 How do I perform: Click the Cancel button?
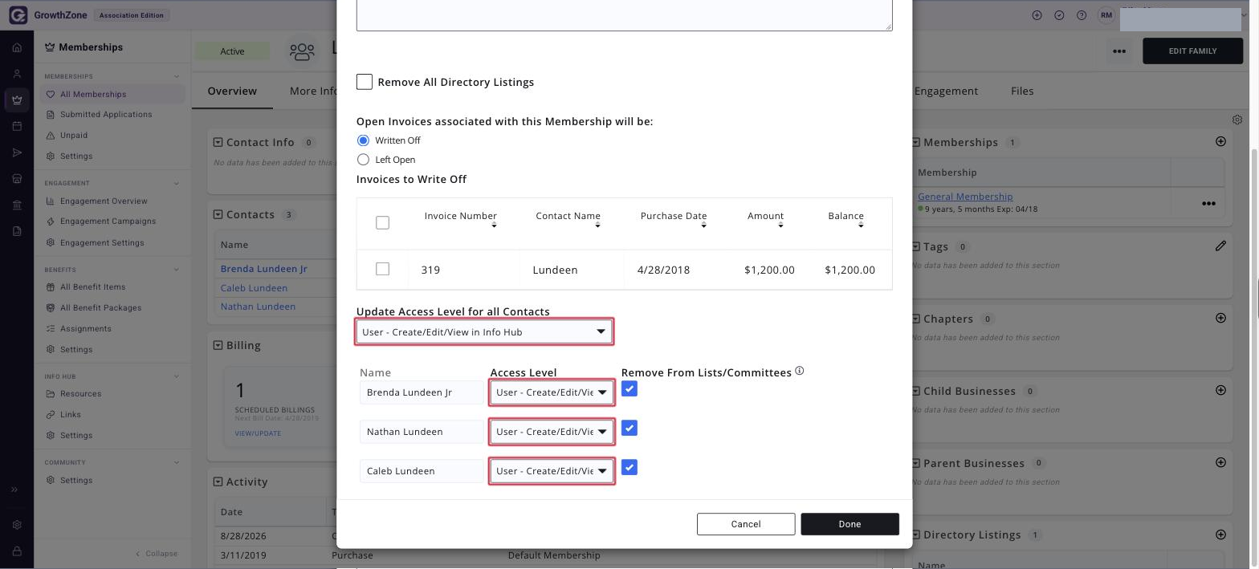[x=746, y=524]
